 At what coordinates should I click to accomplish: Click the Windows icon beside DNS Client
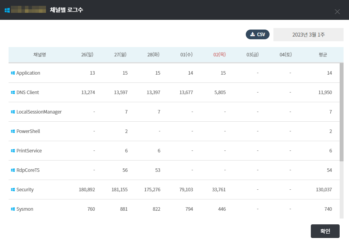tap(13, 93)
